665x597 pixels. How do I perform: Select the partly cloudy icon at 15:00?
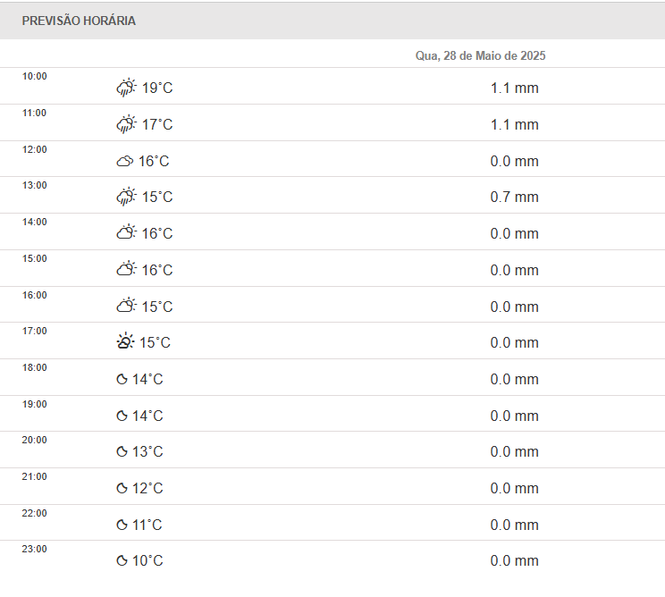click(x=126, y=270)
